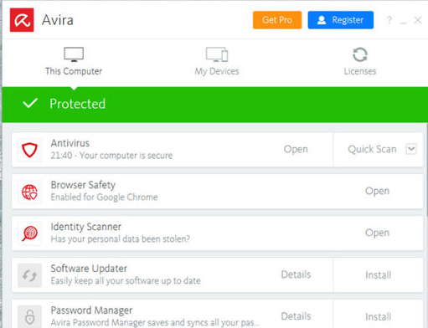This screenshot has height=328, width=428.
Task: Click the Password Manager lock icon
Action: (x=29, y=317)
